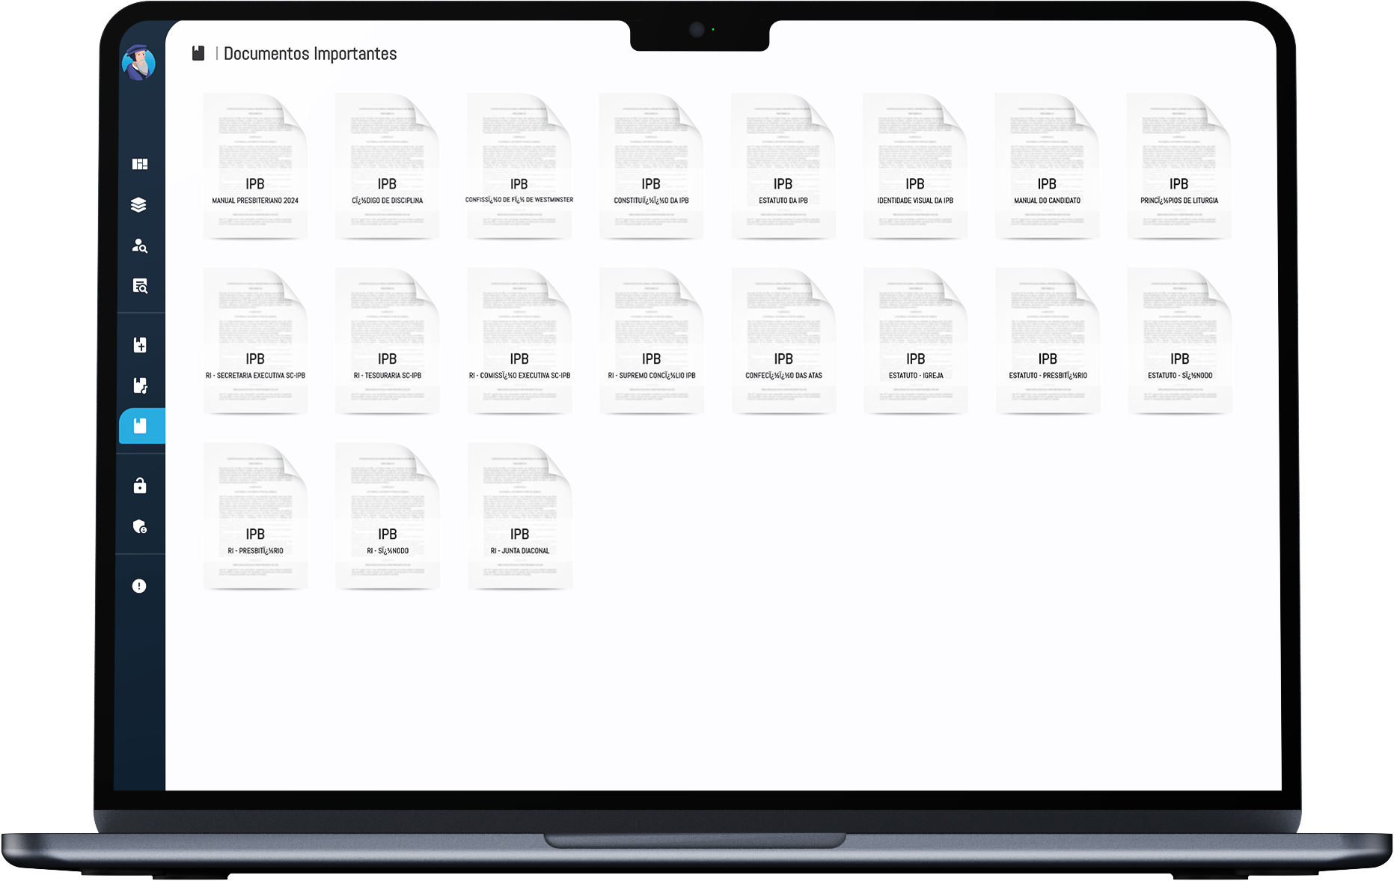Open the stacked layers icon in sidebar

[139, 205]
